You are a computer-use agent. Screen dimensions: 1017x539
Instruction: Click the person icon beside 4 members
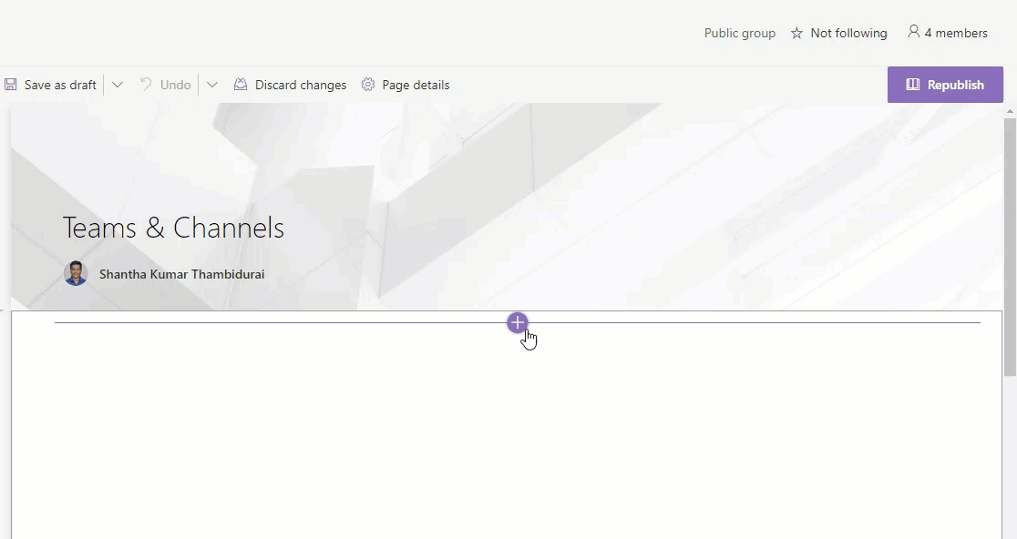(x=913, y=31)
